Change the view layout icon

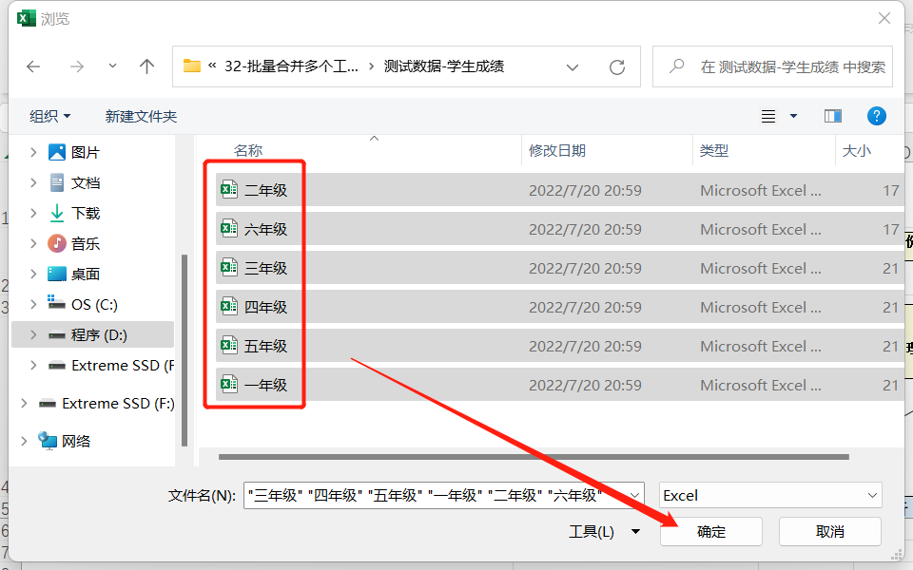point(768,116)
